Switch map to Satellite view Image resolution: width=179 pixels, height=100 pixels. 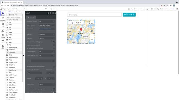[x=79, y=23]
